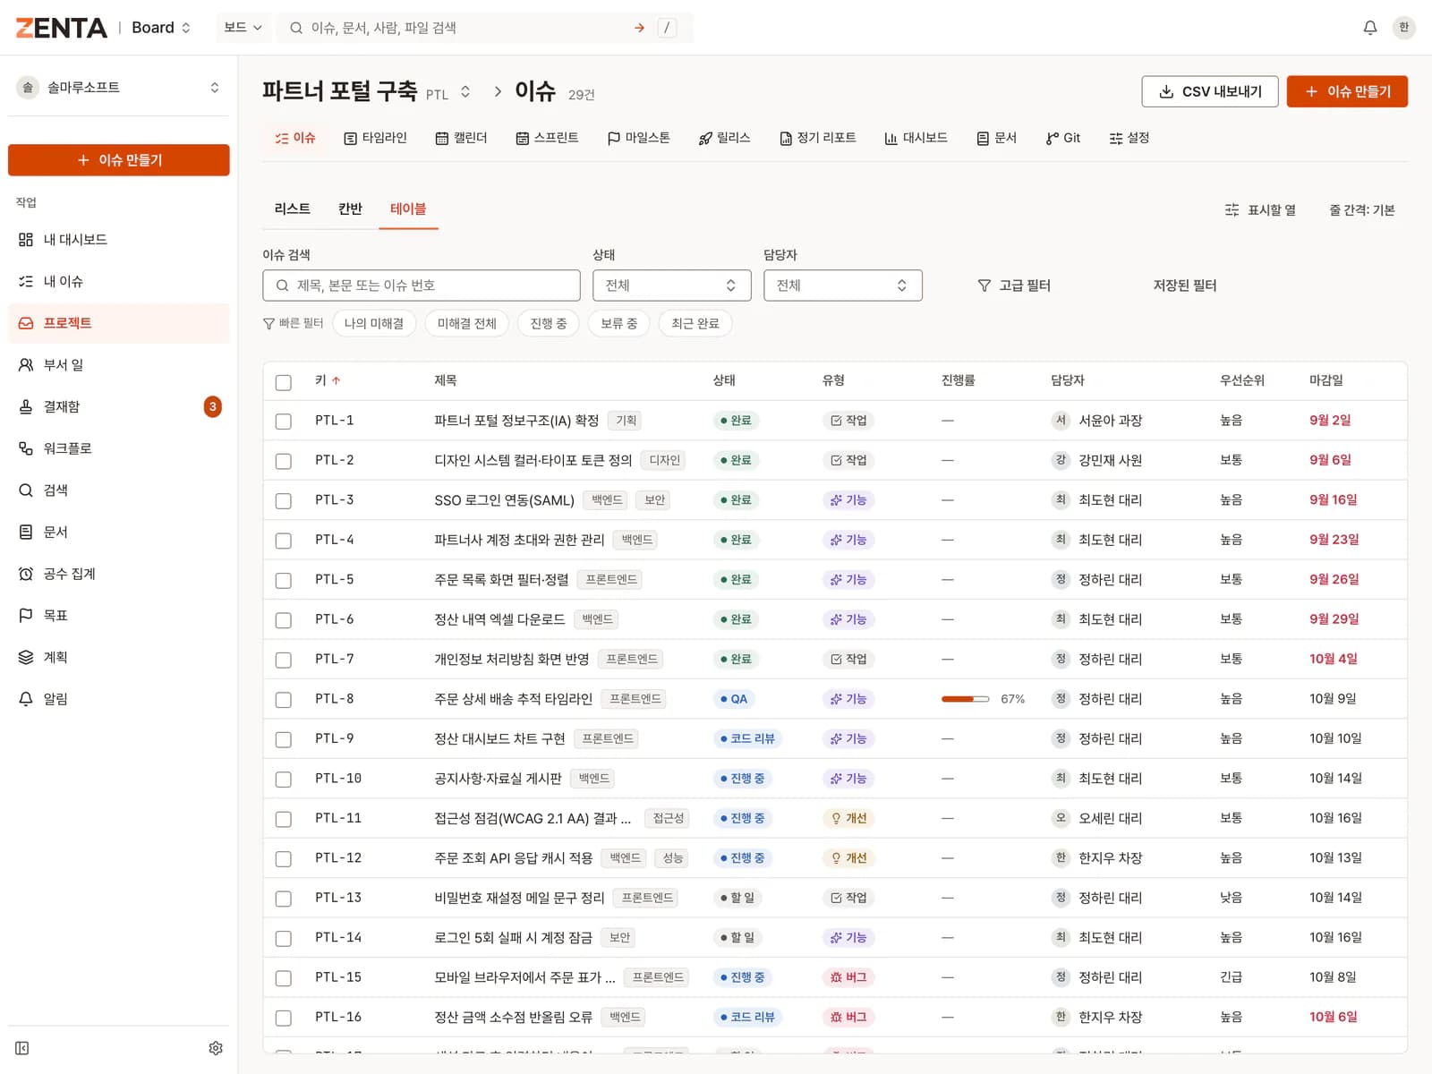Click the slash shortcut key icon
This screenshot has width=1432, height=1074.
pyautogui.click(x=667, y=28)
